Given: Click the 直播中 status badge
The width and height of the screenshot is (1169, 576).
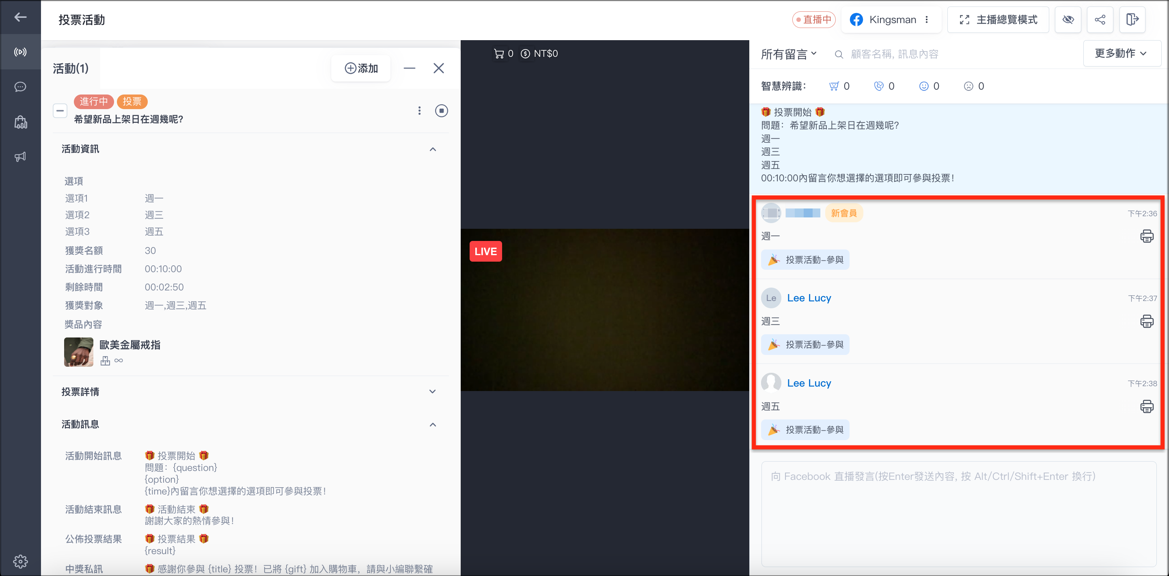Looking at the screenshot, I should (814, 19).
